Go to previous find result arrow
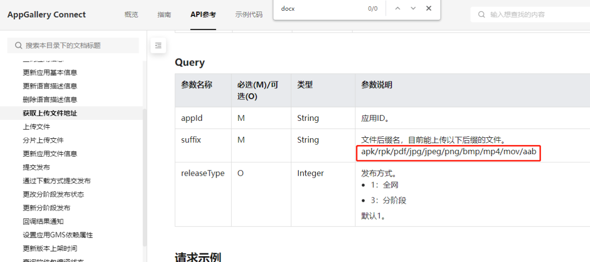Viewport: 590px width, 262px height. click(397, 8)
